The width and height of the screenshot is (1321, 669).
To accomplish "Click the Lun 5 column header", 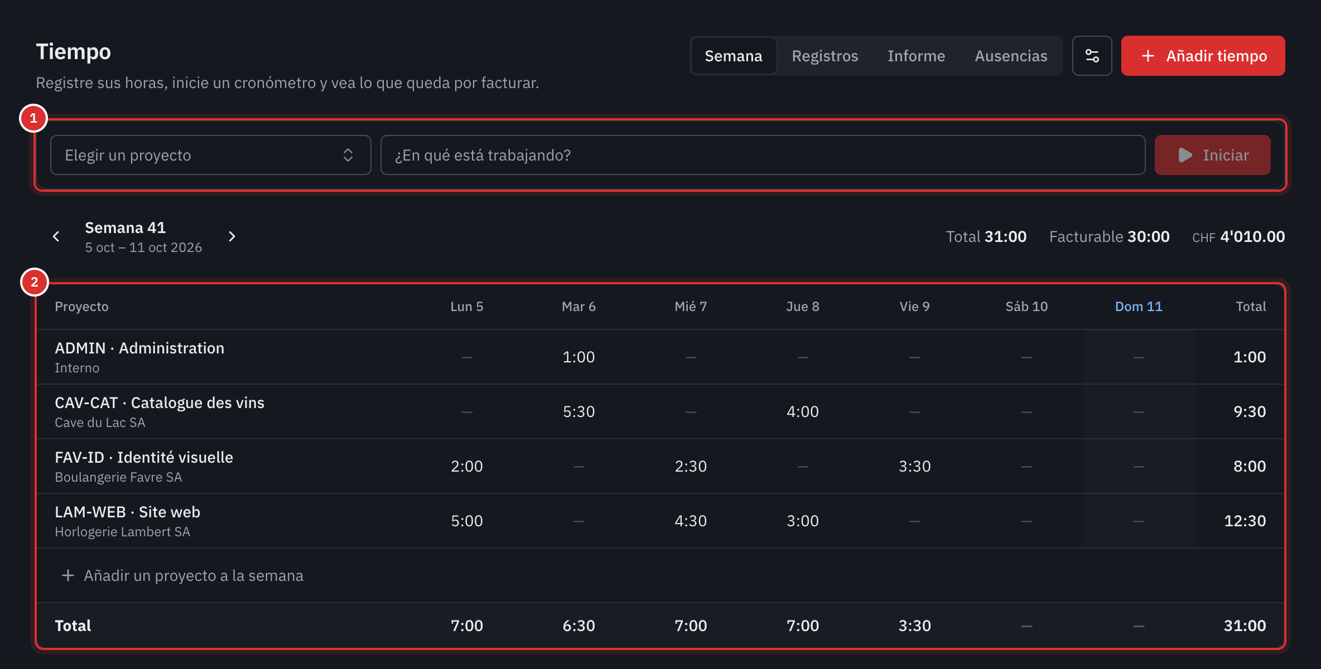I will [466, 307].
